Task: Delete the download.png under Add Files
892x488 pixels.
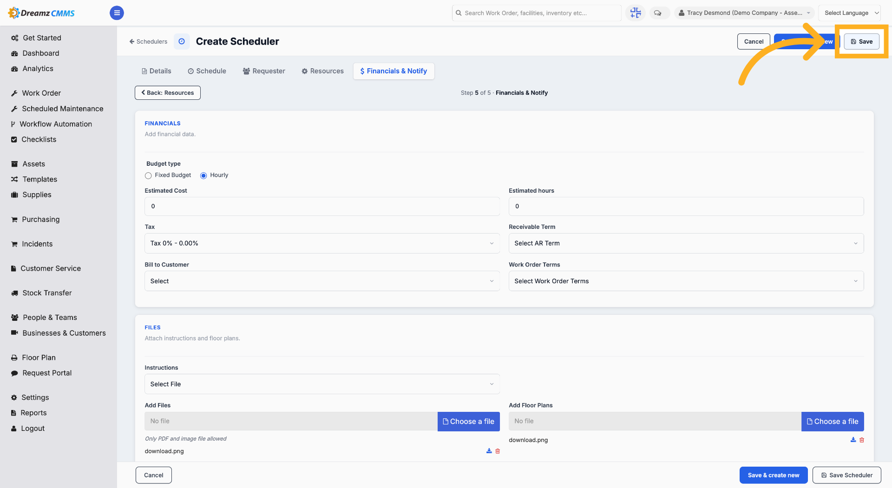Action: point(498,451)
